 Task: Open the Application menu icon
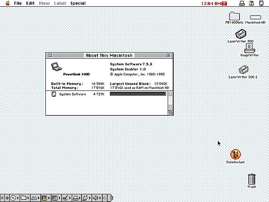(261, 3)
